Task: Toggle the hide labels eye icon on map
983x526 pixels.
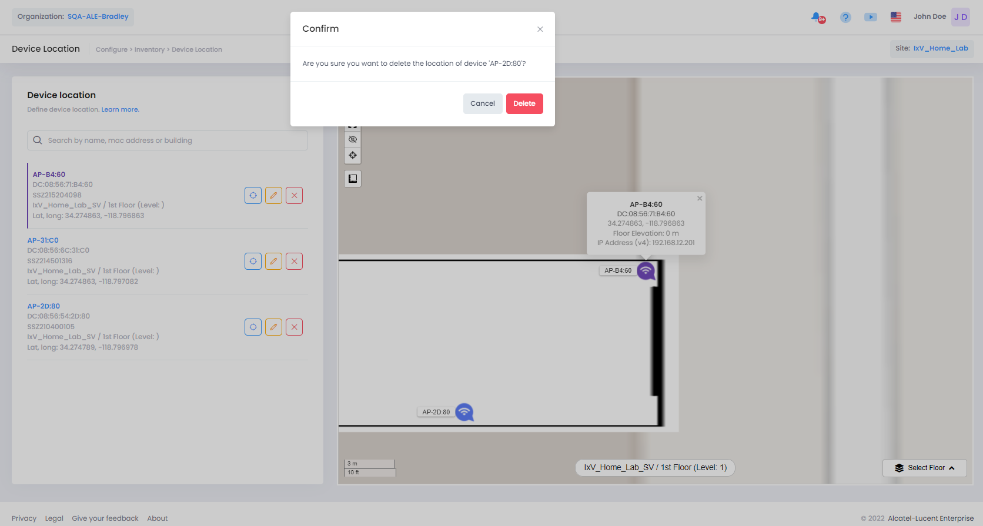Action: [x=353, y=140]
